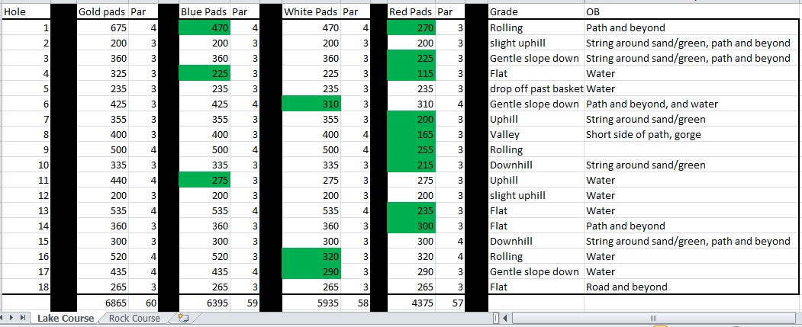Switch to the Rock Course sheet tab
This screenshot has width=802, height=327.
(x=134, y=318)
